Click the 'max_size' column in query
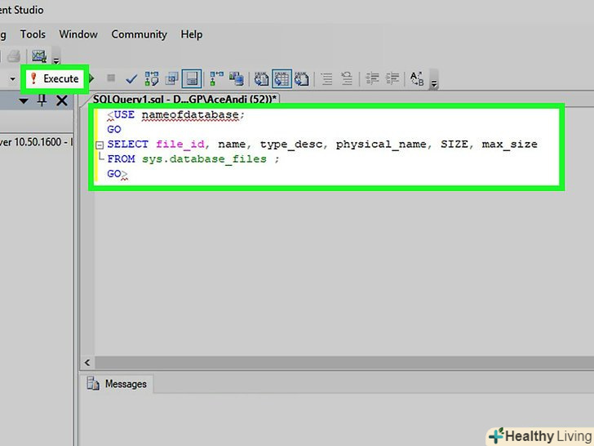The image size is (594, 446). (x=509, y=144)
